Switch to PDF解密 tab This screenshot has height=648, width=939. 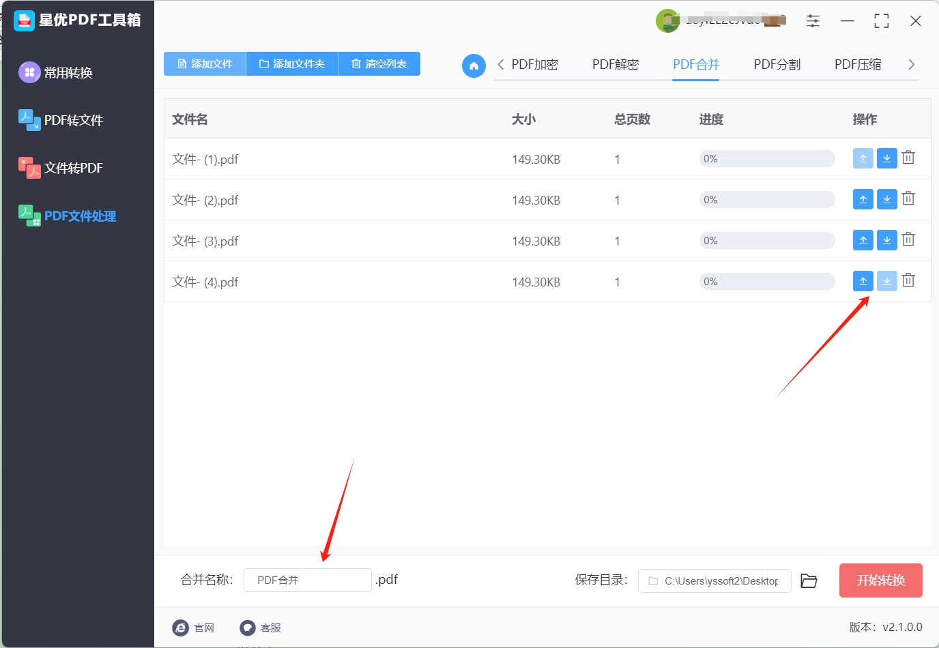(x=616, y=64)
